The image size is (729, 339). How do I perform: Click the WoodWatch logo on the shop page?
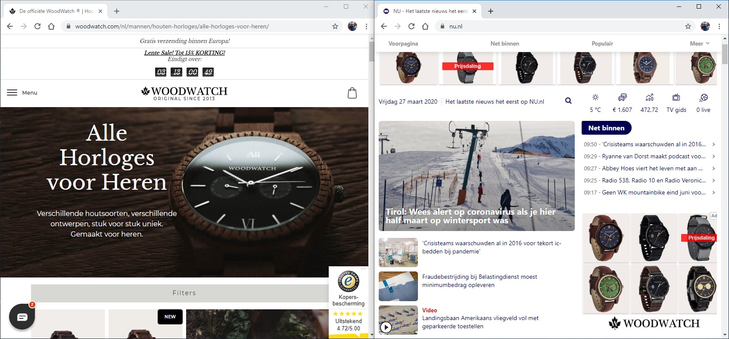point(184,93)
